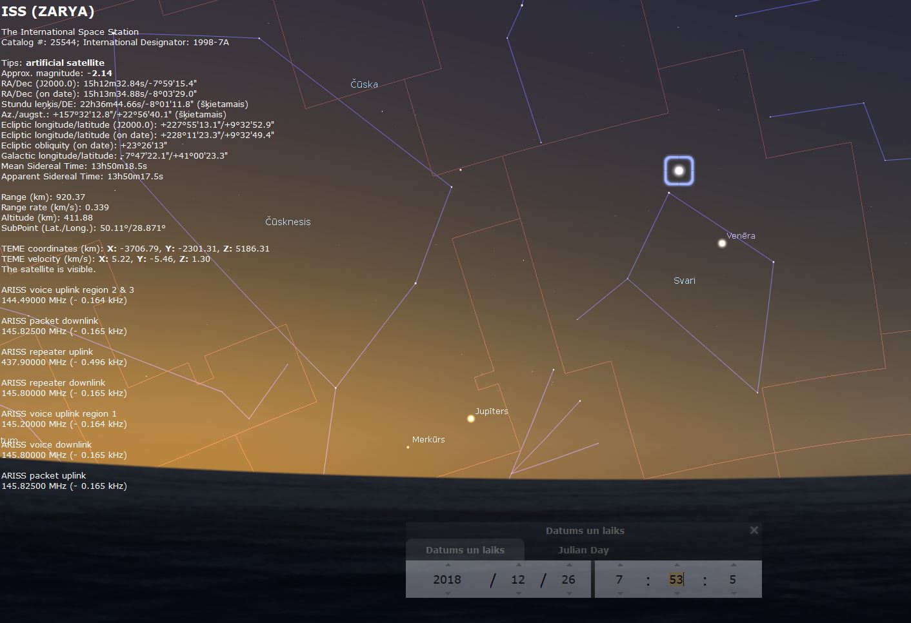Click the Merkūrs planet label
The width and height of the screenshot is (911, 623).
(x=428, y=439)
